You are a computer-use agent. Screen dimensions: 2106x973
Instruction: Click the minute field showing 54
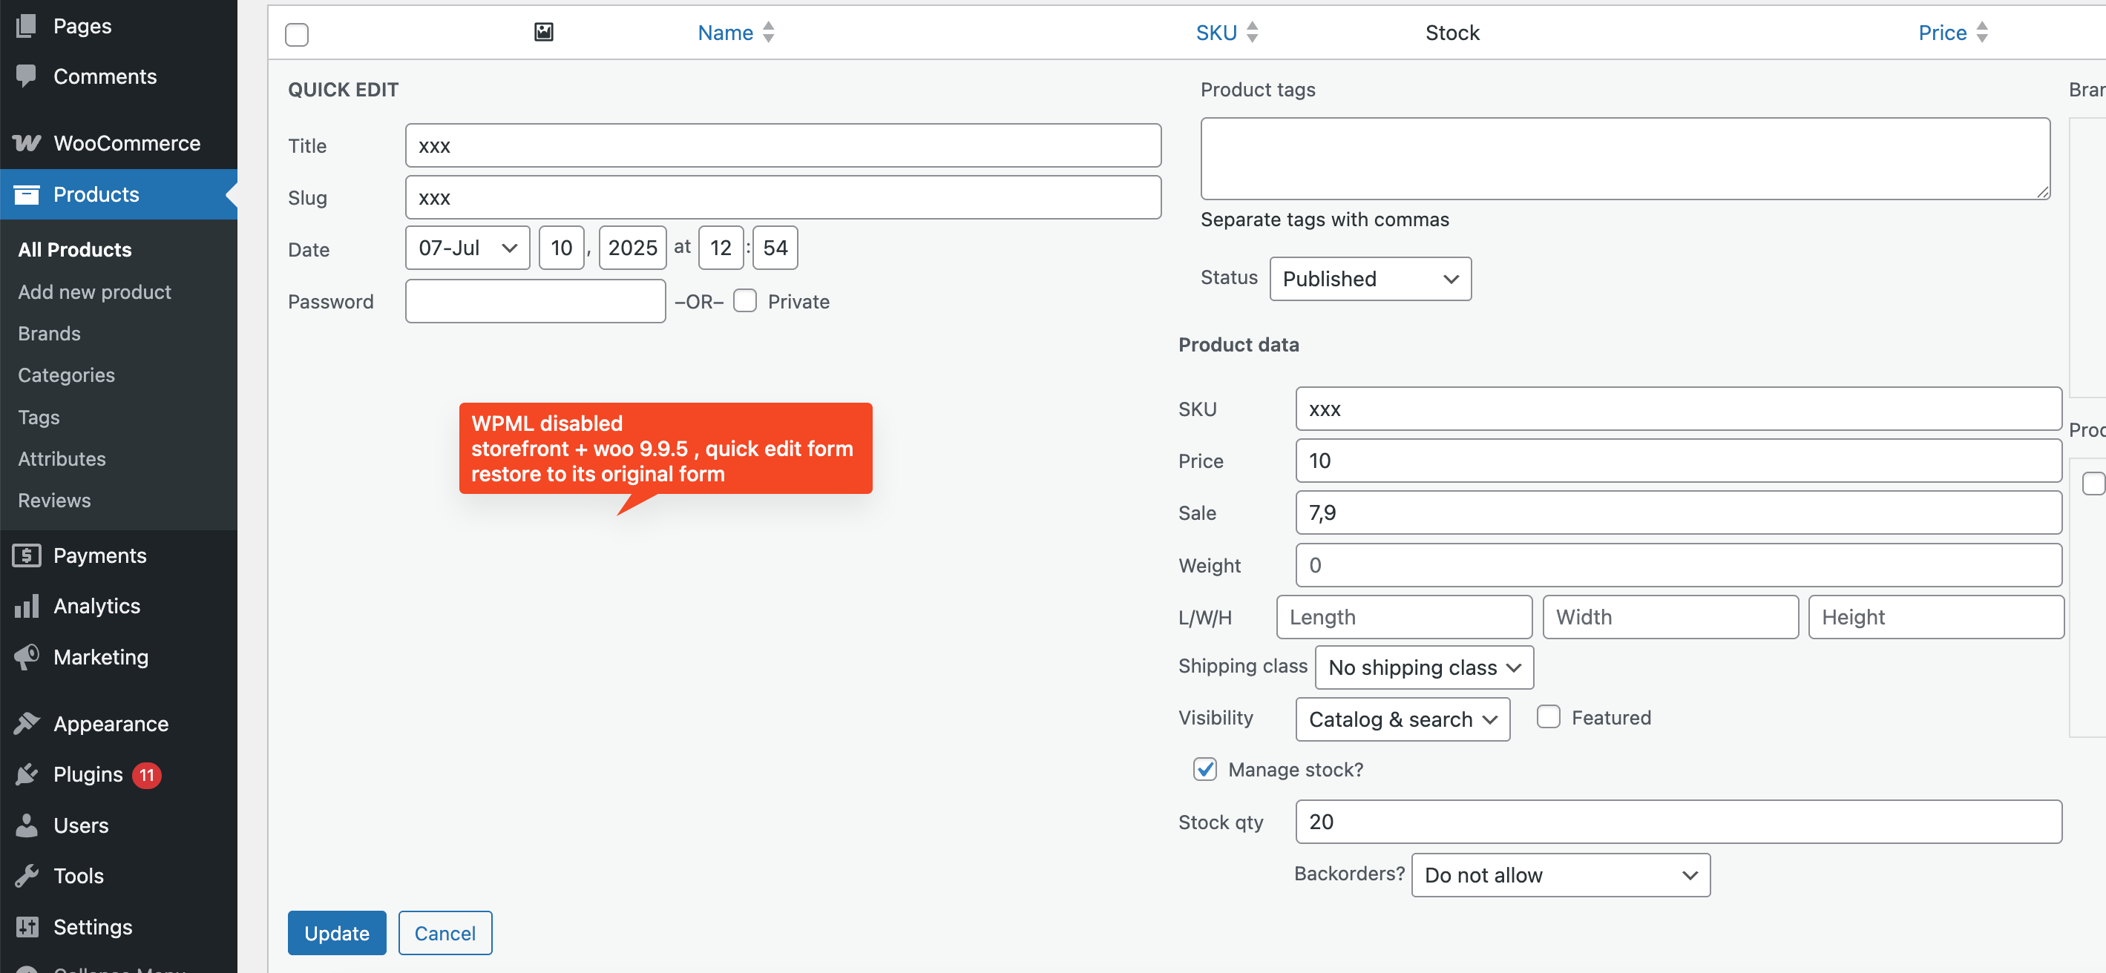775,248
